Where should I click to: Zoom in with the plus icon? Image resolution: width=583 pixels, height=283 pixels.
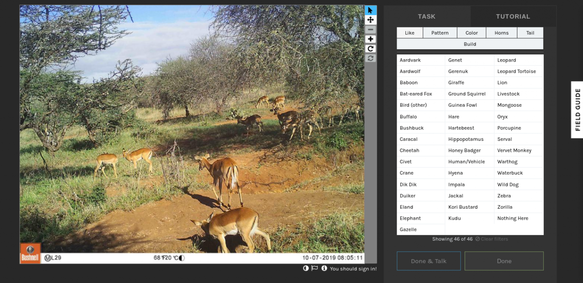(x=370, y=39)
